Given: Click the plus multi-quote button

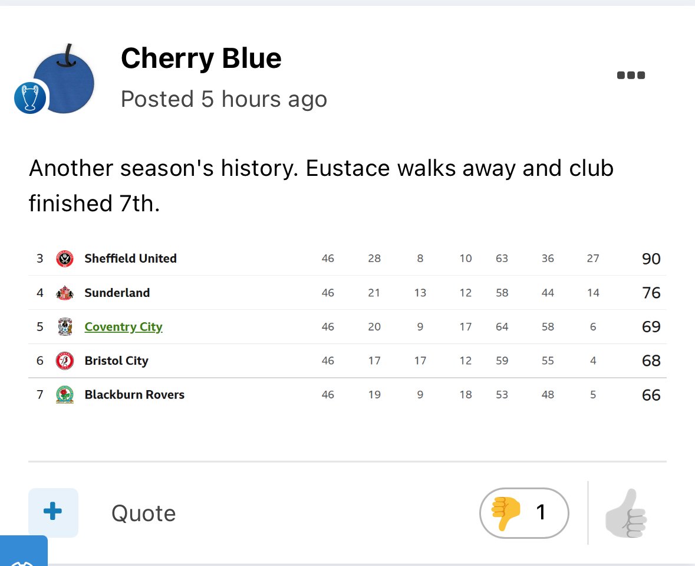Looking at the screenshot, I should [x=53, y=512].
